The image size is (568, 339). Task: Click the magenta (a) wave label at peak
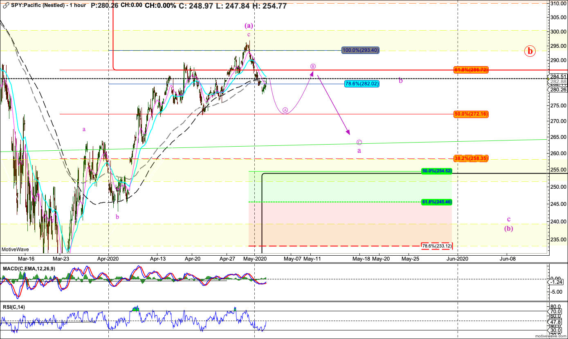(x=249, y=25)
